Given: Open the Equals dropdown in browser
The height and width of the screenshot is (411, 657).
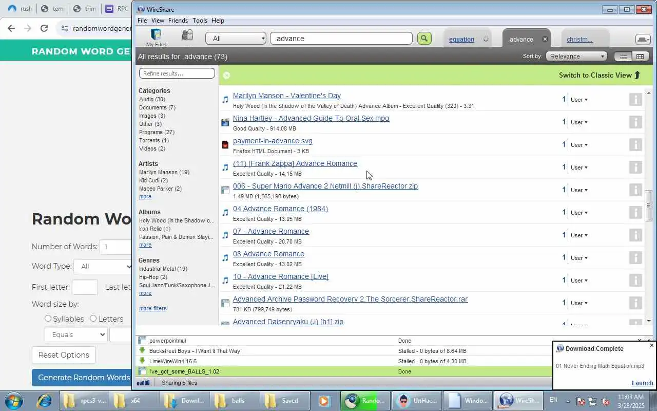Looking at the screenshot, I should click(x=75, y=334).
